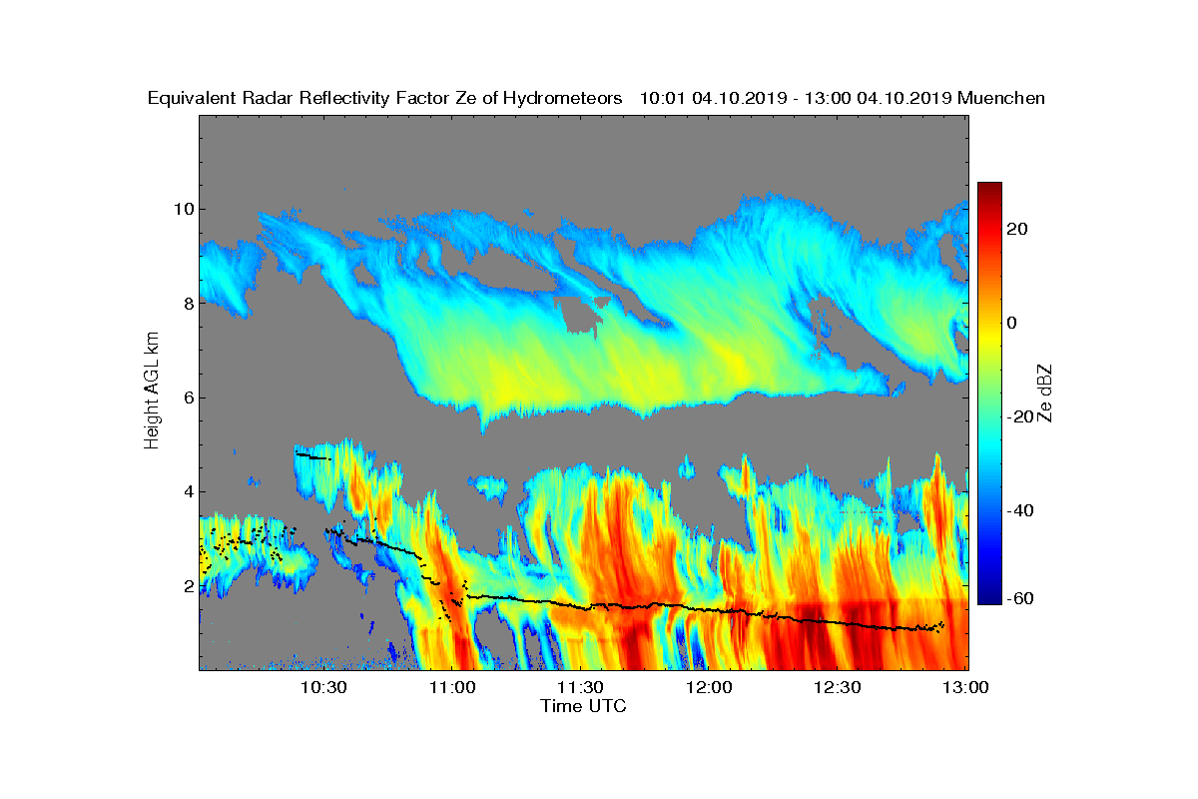Click the colorbar tick label '0'
Viewport: 1198px width, 799px height.
click(1013, 323)
